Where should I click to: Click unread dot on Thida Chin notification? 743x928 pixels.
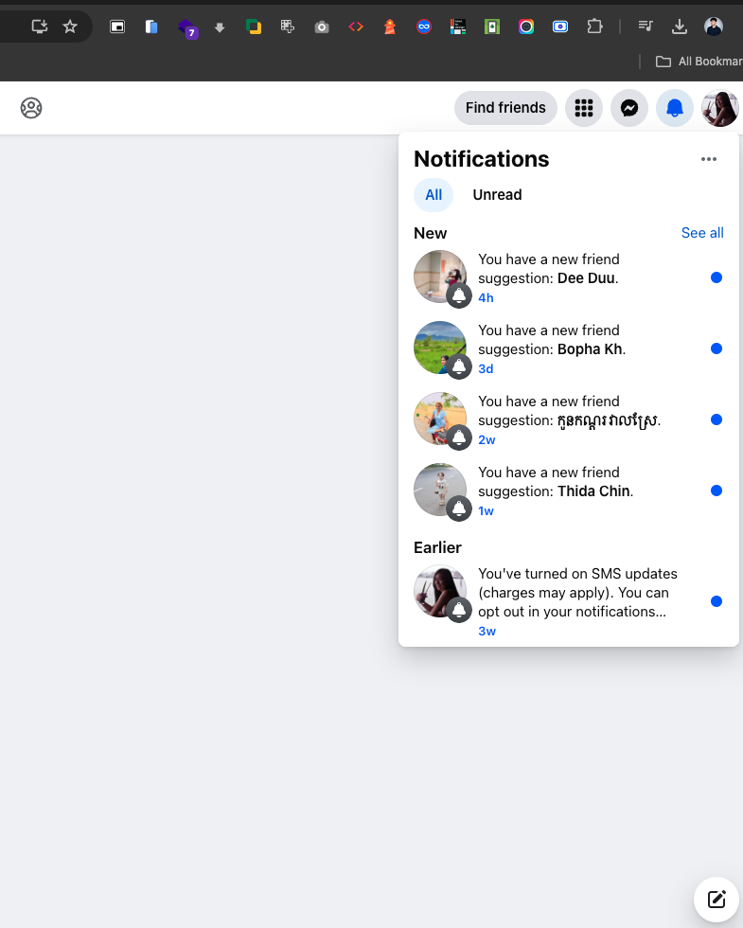716,491
